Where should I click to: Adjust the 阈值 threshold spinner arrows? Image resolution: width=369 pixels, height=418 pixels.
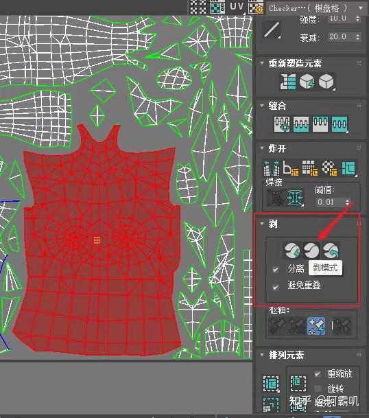[x=348, y=202]
